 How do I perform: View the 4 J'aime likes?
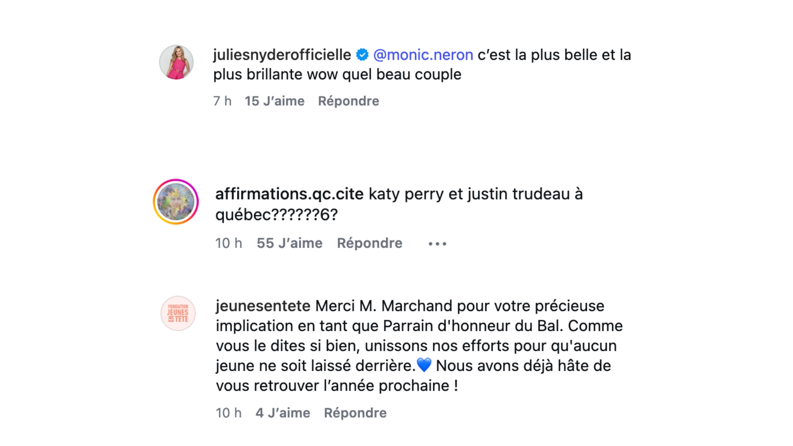click(283, 413)
